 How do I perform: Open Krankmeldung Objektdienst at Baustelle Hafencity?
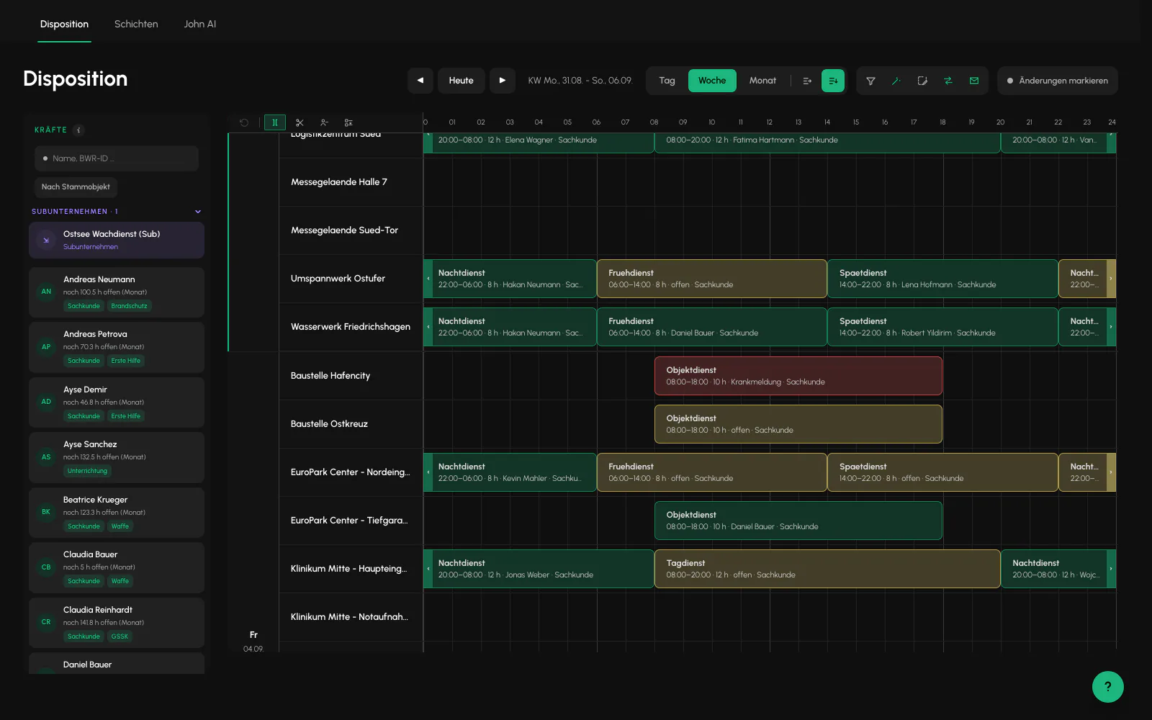click(798, 376)
